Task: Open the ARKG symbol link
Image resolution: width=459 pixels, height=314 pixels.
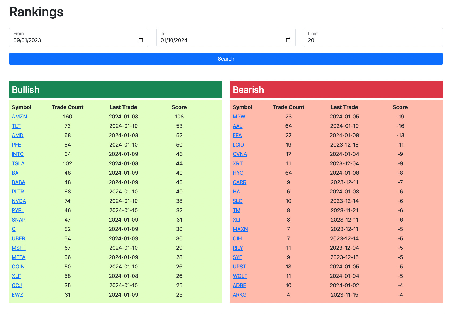Action: coord(239,295)
